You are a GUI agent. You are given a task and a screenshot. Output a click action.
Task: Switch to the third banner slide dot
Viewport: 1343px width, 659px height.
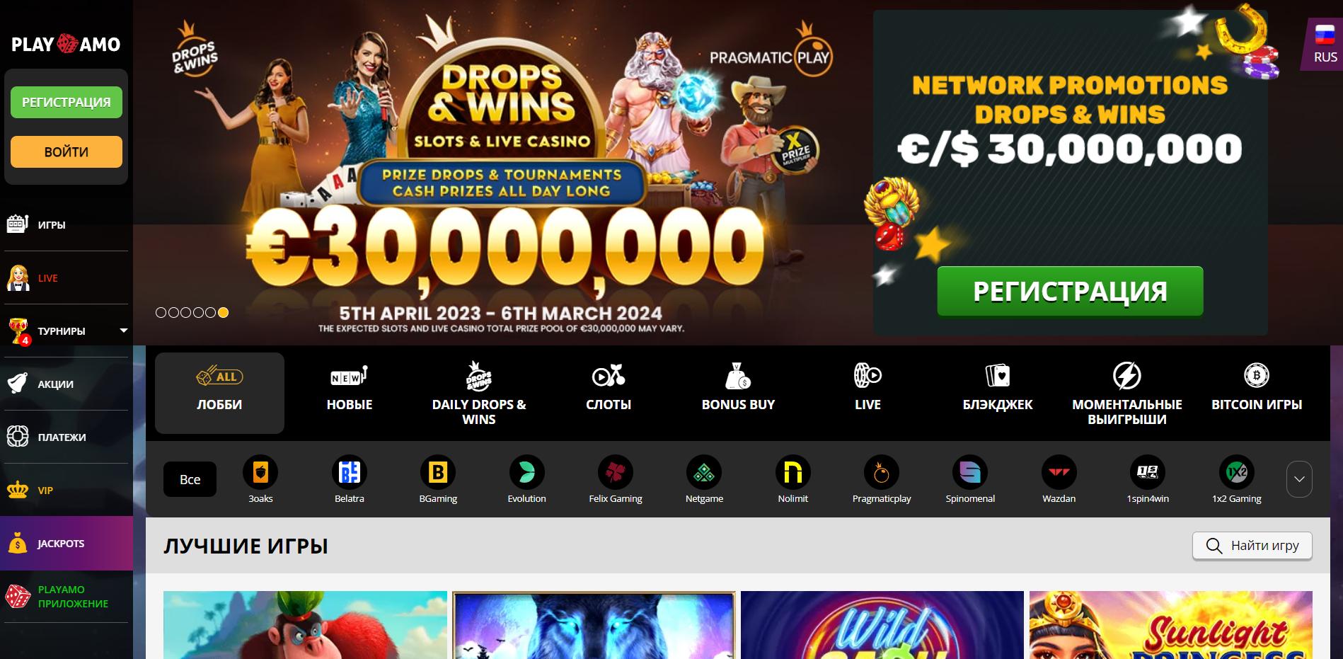[x=185, y=312]
